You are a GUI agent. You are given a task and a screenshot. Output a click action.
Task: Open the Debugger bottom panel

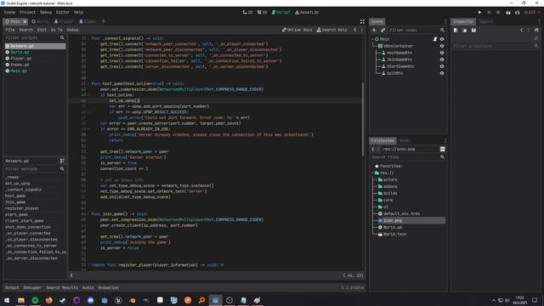point(32,287)
